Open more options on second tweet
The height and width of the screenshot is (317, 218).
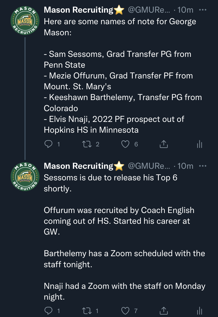[x=203, y=166]
